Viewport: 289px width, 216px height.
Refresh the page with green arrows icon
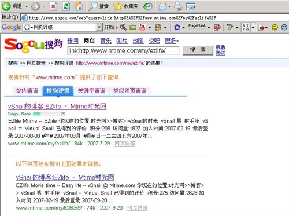click(x=66, y=6)
